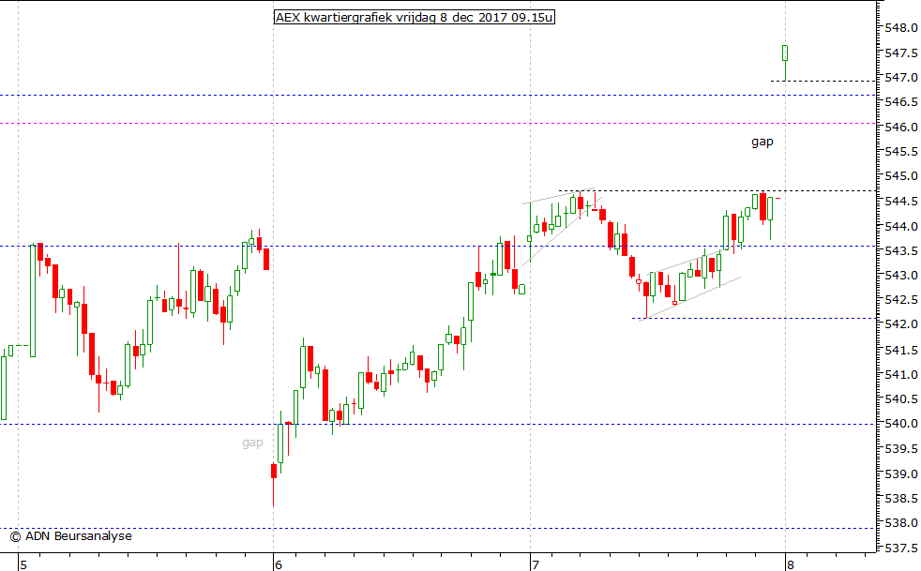Click the black dashed line at 546.9
This screenshot has width=921, height=571.
coord(823,81)
